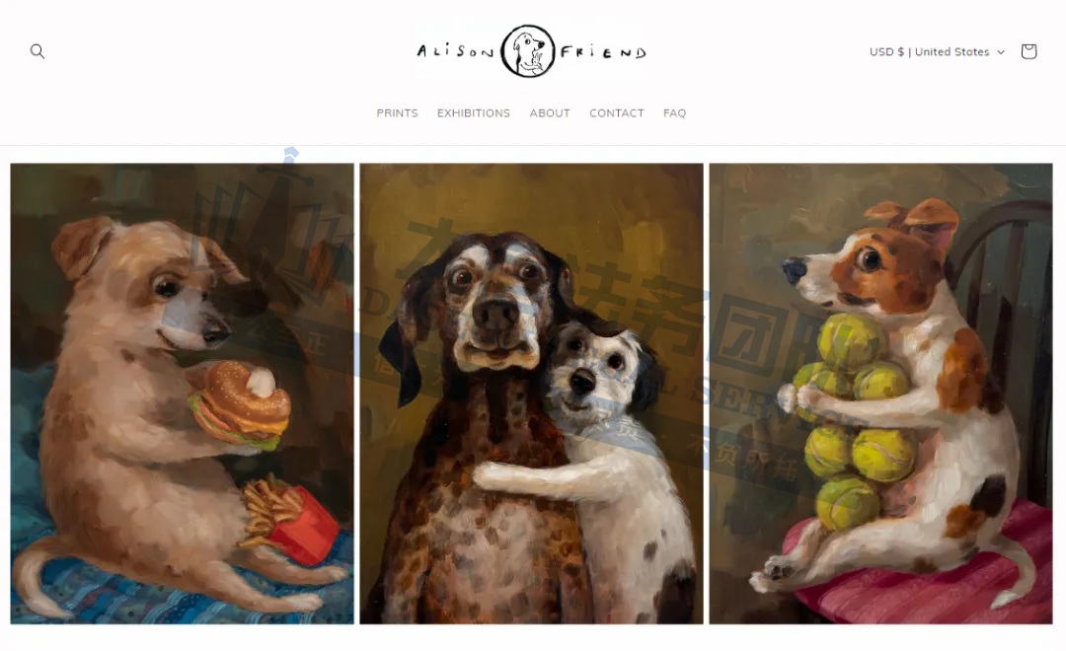Image resolution: width=1066 pixels, height=651 pixels.
Task: Click the handwritten FRIEND logo text
Action: coord(603,52)
